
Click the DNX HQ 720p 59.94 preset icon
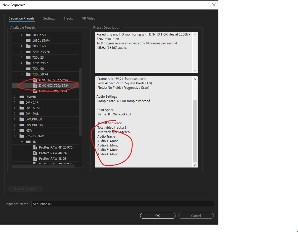coord(35,80)
